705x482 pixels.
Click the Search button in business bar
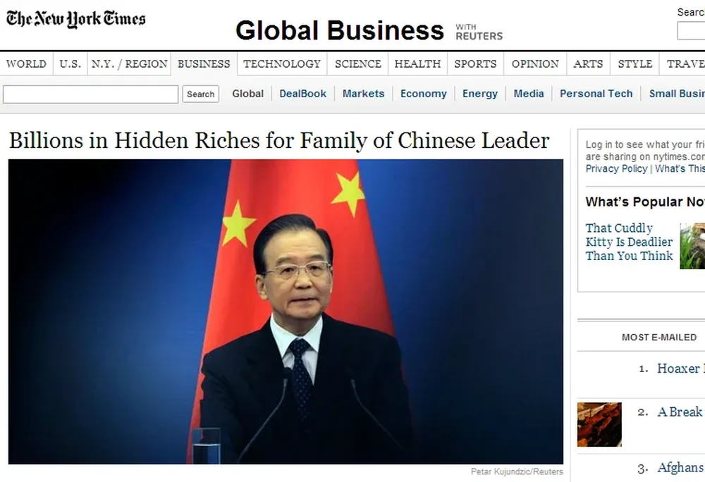(x=200, y=94)
